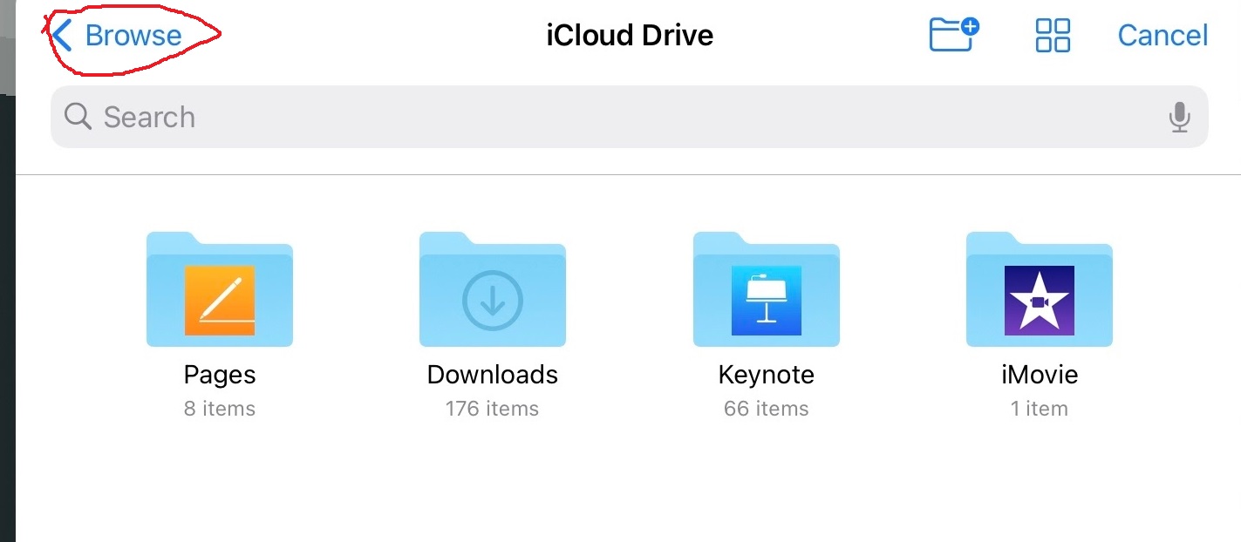Tap the iCloud Drive title
The height and width of the screenshot is (542, 1241).
630,36
